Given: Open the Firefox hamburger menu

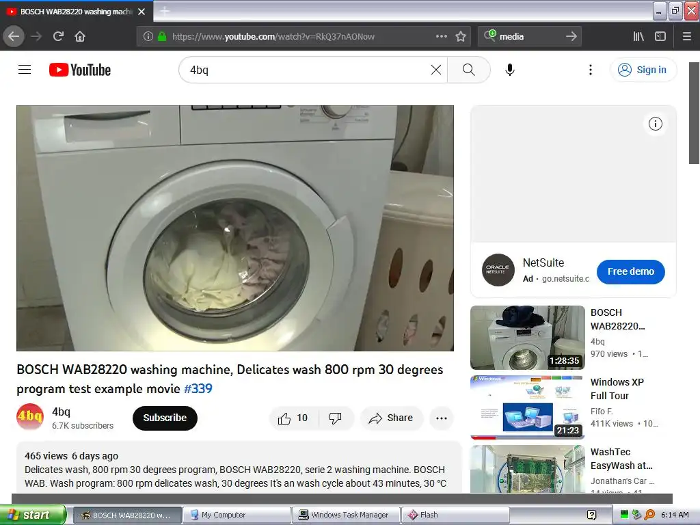Looking at the screenshot, I should (x=687, y=36).
